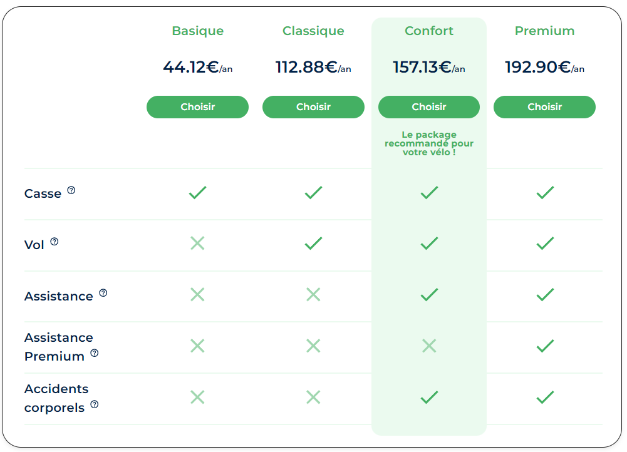
Task: Click the help icon next to Casse
Action: 71,190
